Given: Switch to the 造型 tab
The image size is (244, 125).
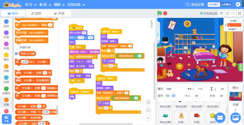Looking at the screenshot, I should 36,13.
